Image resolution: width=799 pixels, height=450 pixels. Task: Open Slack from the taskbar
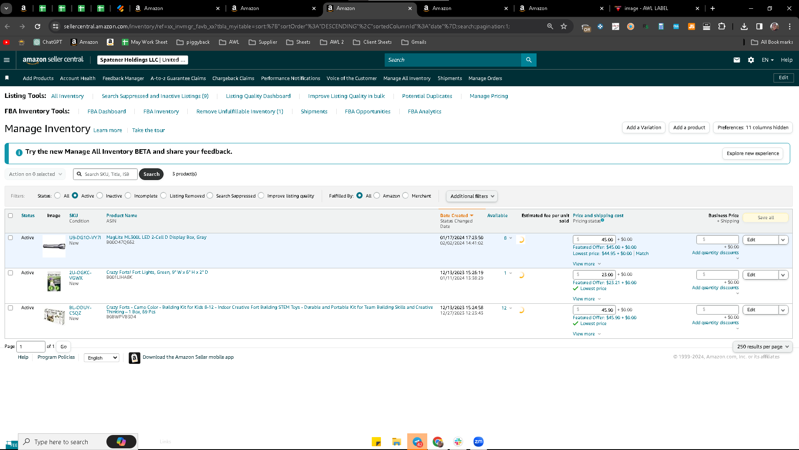458,442
